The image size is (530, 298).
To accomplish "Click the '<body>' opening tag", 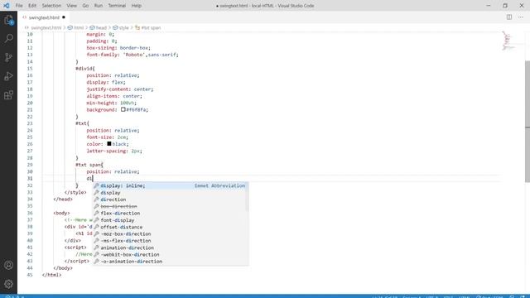I will click(61, 214).
